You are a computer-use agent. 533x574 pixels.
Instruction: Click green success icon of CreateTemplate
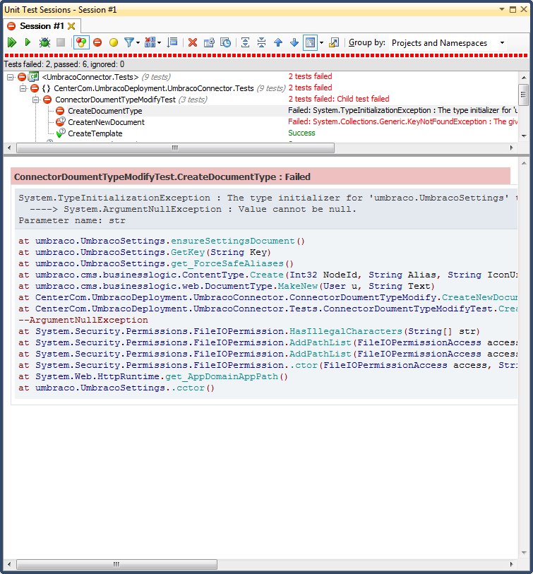(x=61, y=133)
